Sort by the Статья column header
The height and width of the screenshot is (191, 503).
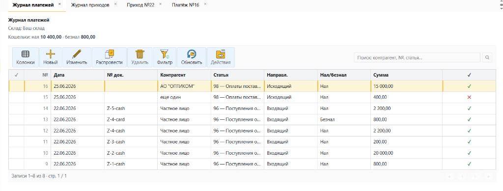click(237, 75)
